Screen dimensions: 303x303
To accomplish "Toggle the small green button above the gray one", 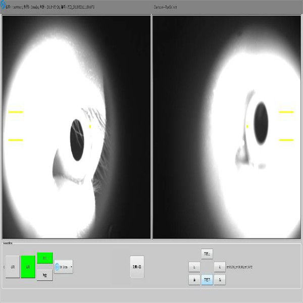I will coord(45,258).
